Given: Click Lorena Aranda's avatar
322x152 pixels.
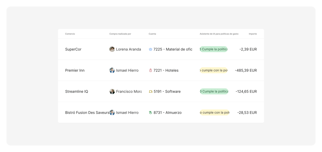Looking at the screenshot, I should [112, 49].
